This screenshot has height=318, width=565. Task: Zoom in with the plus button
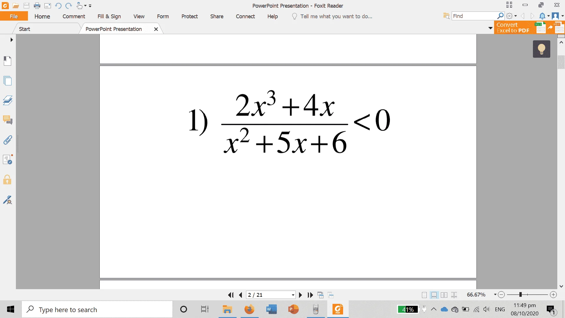[x=554, y=295]
